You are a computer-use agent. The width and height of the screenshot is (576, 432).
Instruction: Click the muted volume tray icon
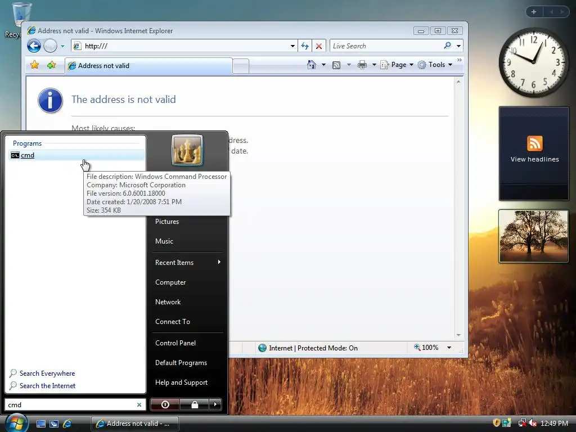[533, 423]
